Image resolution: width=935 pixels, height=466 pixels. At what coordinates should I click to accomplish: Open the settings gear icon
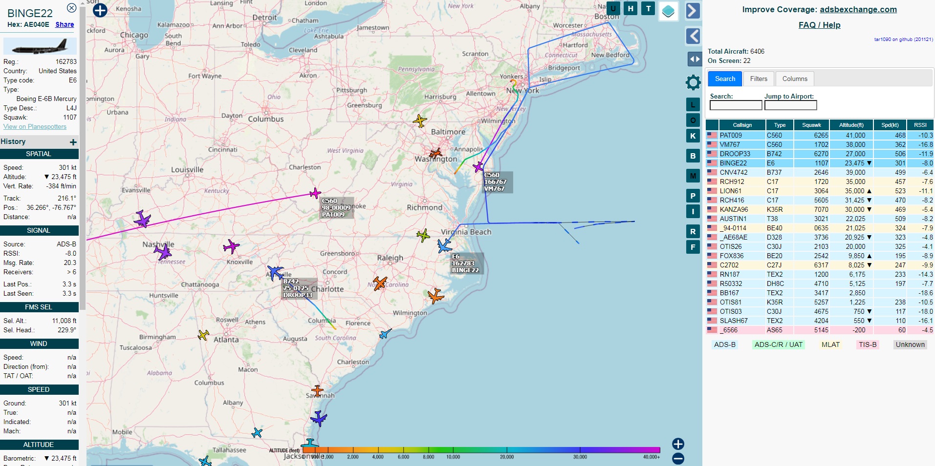coord(693,82)
